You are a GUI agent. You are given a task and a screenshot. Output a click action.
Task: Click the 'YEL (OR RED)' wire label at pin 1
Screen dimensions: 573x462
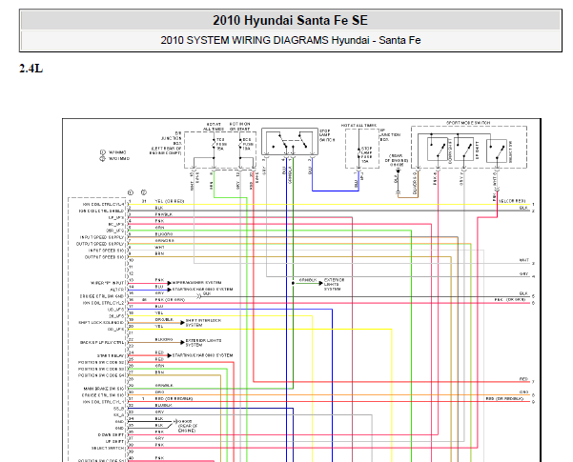[x=170, y=201]
